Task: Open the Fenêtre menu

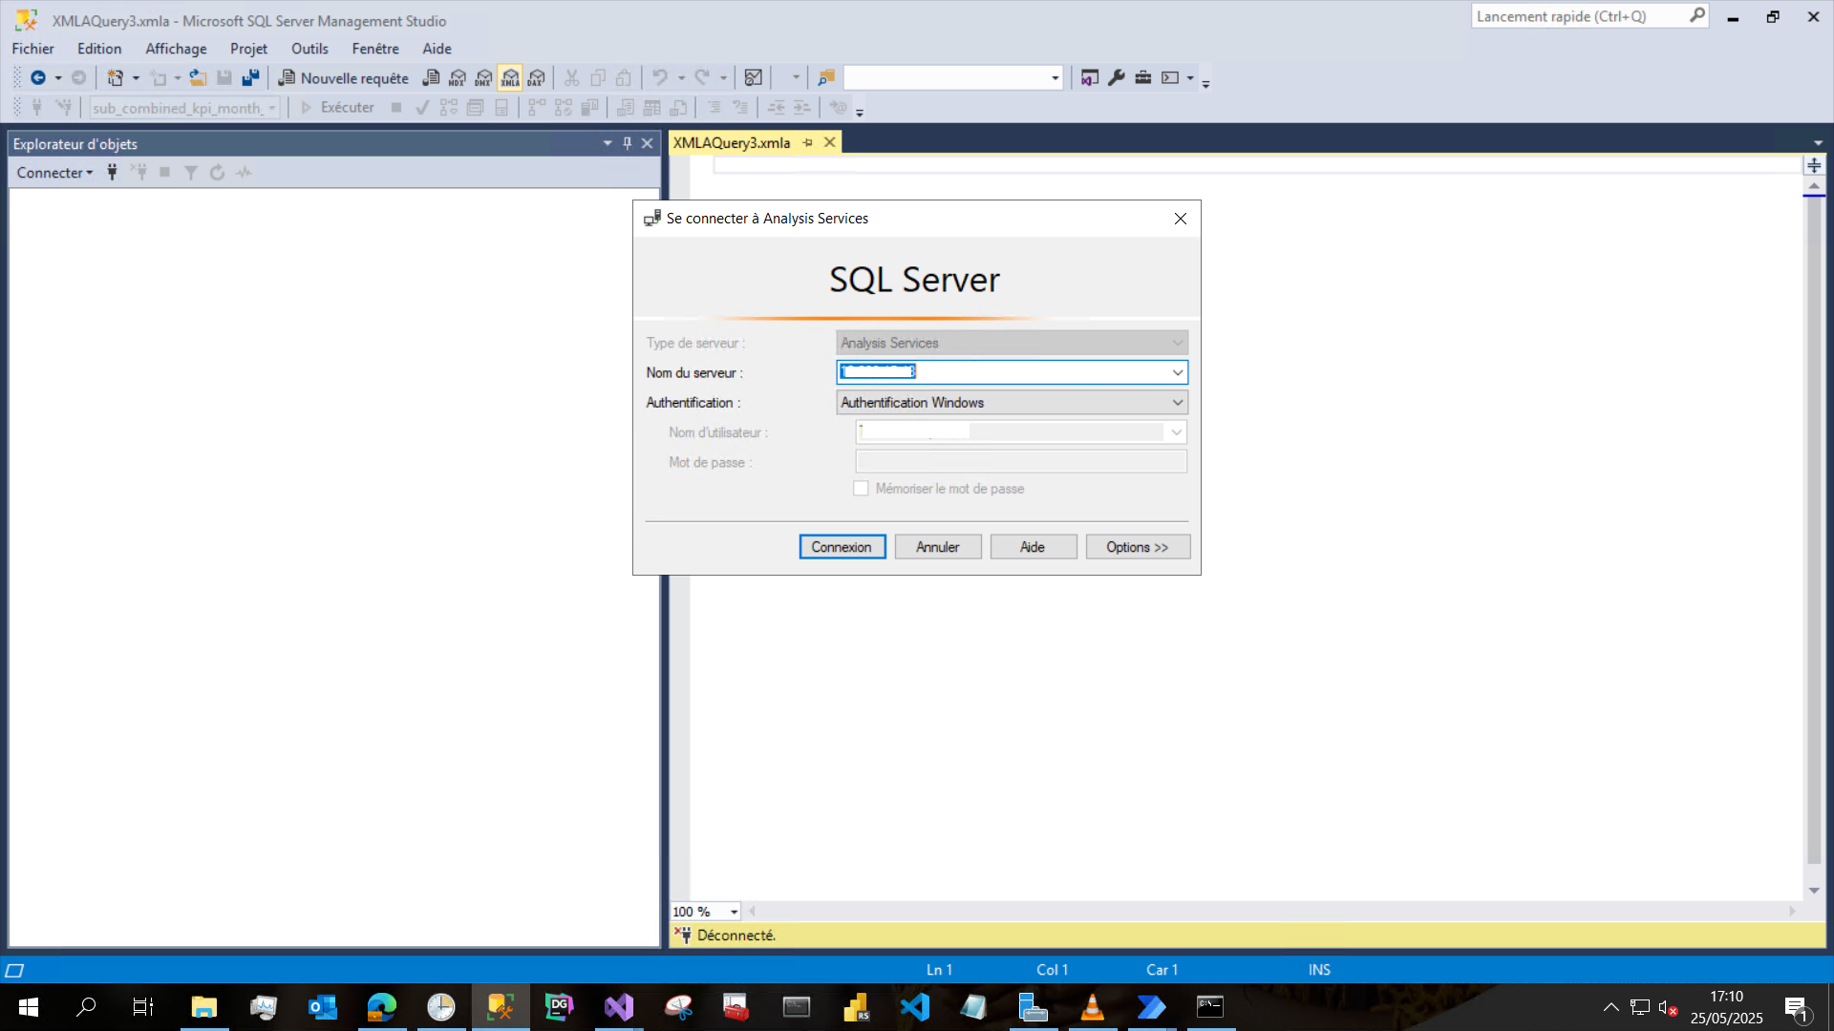Action: (x=375, y=49)
